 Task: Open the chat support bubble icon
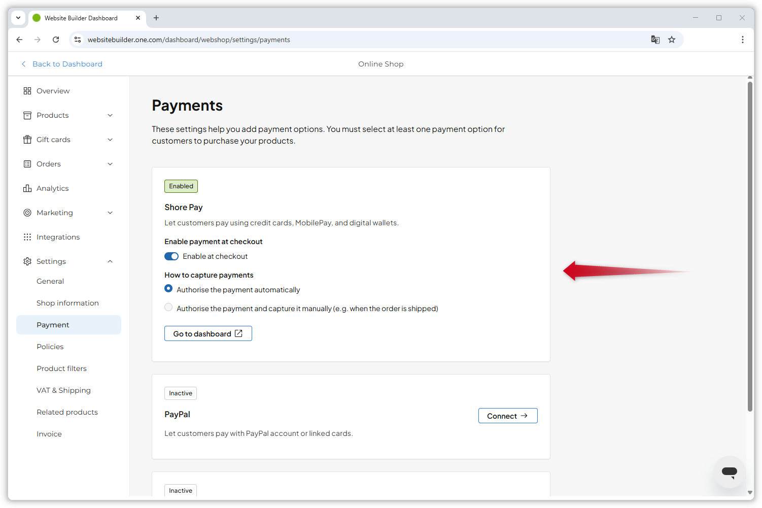click(729, 471)
